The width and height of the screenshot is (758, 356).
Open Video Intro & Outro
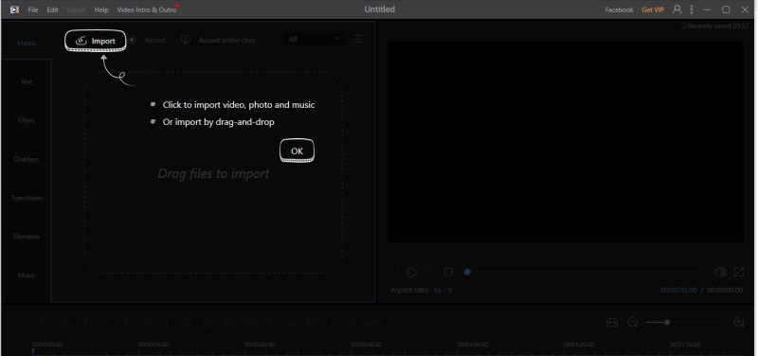(147, 9)
